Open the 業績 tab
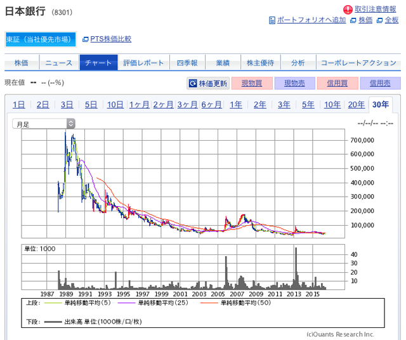This screenshot has width=406, height=340. [223, 63]
